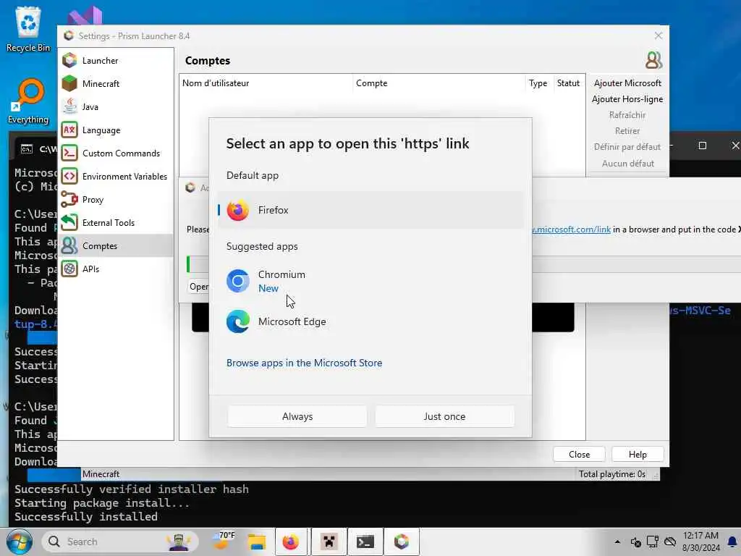Click the Always button
Screen dimensions: 741x556
pyautogui.click(x=297, y=416)
